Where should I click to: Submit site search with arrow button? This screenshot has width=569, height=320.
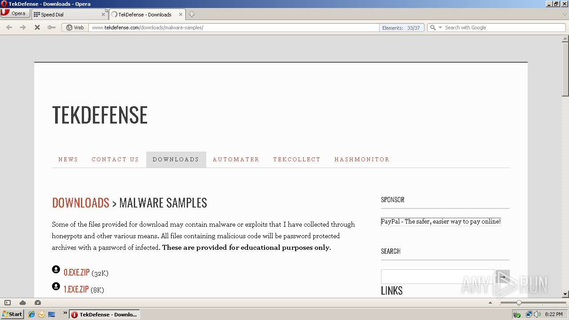tap(503, 276)
